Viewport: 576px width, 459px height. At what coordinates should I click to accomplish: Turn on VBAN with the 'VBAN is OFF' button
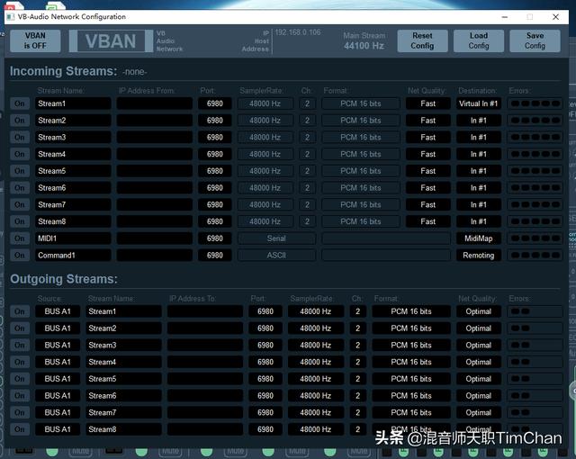(35, 40)
